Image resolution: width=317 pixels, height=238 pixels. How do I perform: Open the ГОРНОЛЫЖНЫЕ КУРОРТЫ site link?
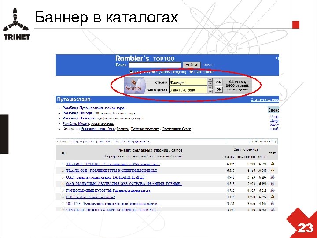click(x=108, y=190)
